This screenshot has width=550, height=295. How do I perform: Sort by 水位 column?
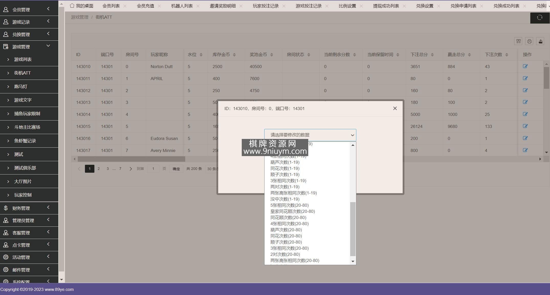[x=201, y=55]
